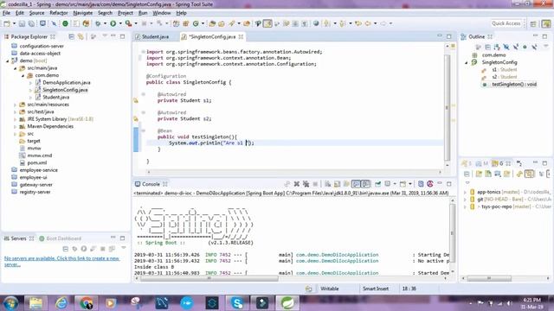Click the Last Edit Location toolbar icon
This screenshot has height=311, width=554.
358,23
